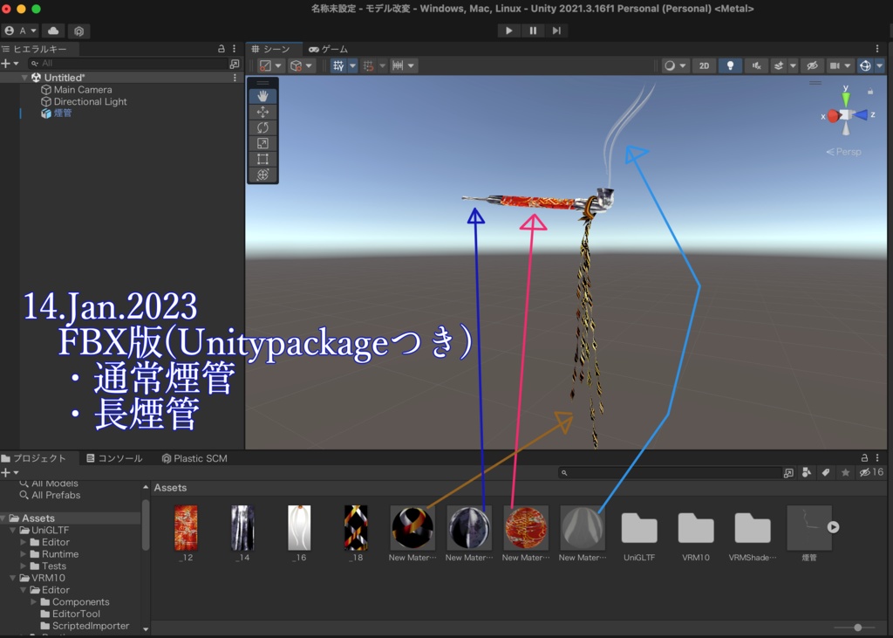Open search by label filter
Screen dimensions: 893x638
point(827,473)
